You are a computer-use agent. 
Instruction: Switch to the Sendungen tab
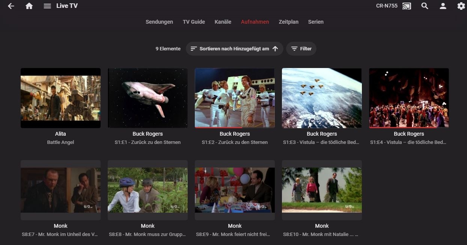click(159, 22)
